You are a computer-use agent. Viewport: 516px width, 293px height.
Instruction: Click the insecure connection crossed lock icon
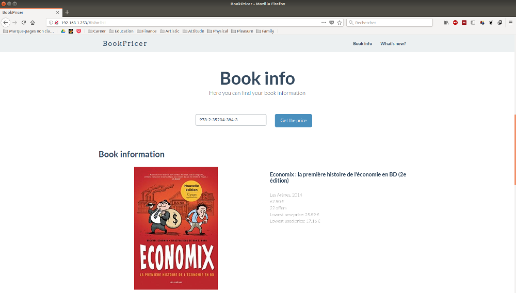point(57,23)
